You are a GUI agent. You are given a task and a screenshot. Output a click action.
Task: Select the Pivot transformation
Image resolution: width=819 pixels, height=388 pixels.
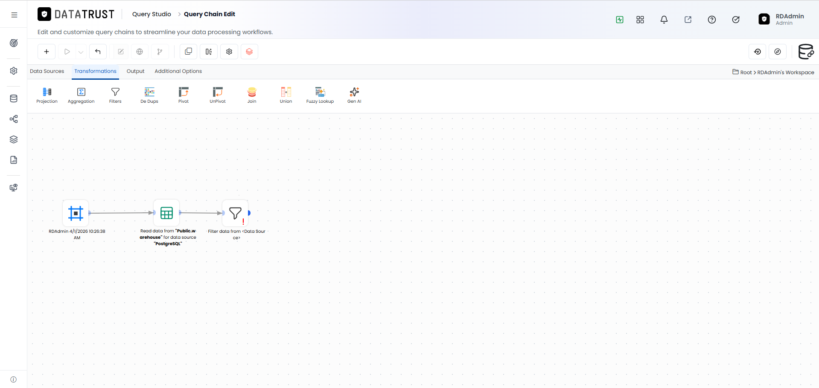click(x=184, y=95)
